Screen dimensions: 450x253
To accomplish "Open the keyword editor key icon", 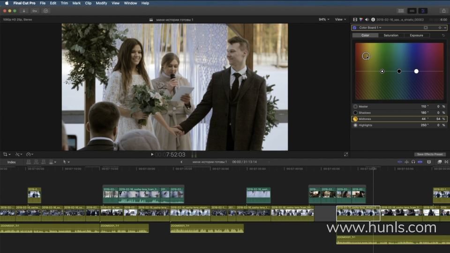I will 35,11.
